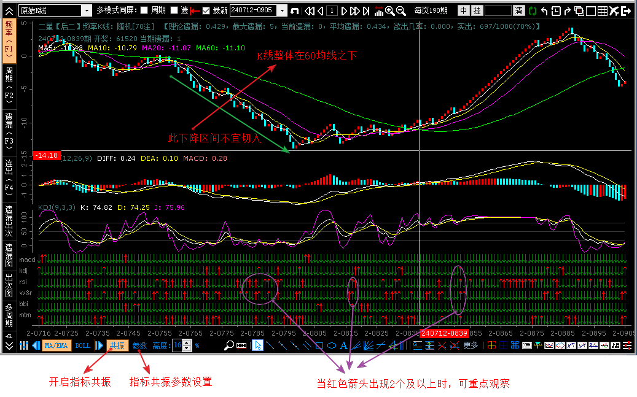Toggle the 遗 checkbox
Image resolution: width=637 pixels, height=397 pixels.
(x=174, y=10)
